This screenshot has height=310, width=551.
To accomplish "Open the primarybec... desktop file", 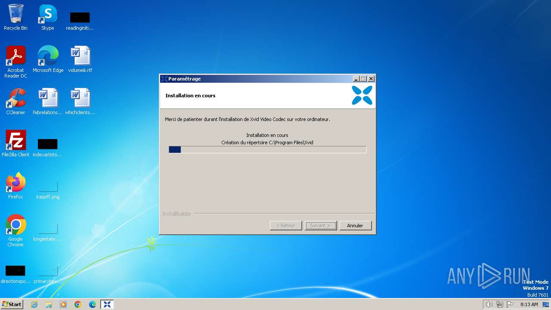I will click(x=48, y=274).
